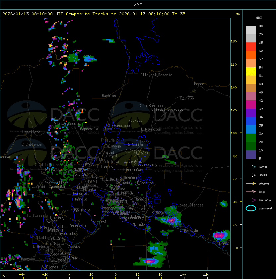Click the Lomas_Blancas place label
276x279 pixels.
click(x=190, y=205)
